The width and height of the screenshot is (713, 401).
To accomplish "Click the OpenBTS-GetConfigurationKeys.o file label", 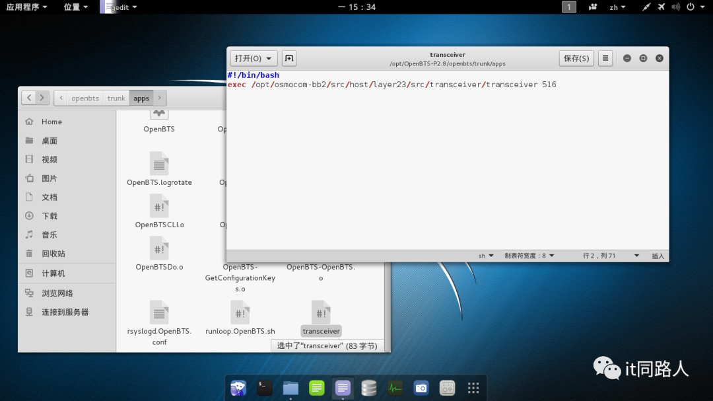I will click(x=240, y=277).
